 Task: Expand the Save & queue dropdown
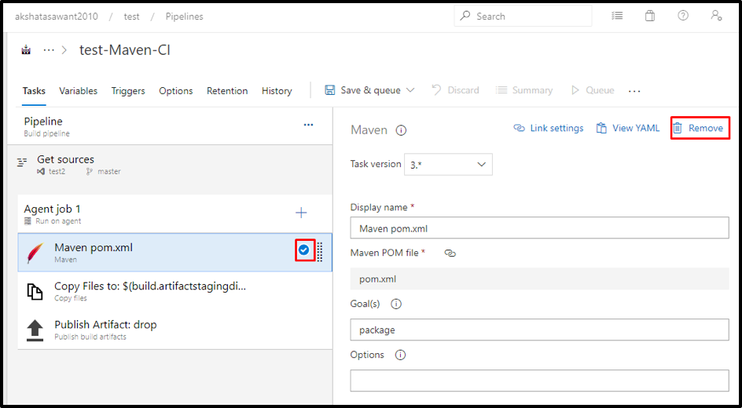[410, 90]
